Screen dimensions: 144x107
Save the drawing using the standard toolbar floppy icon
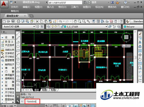[13, 21]
